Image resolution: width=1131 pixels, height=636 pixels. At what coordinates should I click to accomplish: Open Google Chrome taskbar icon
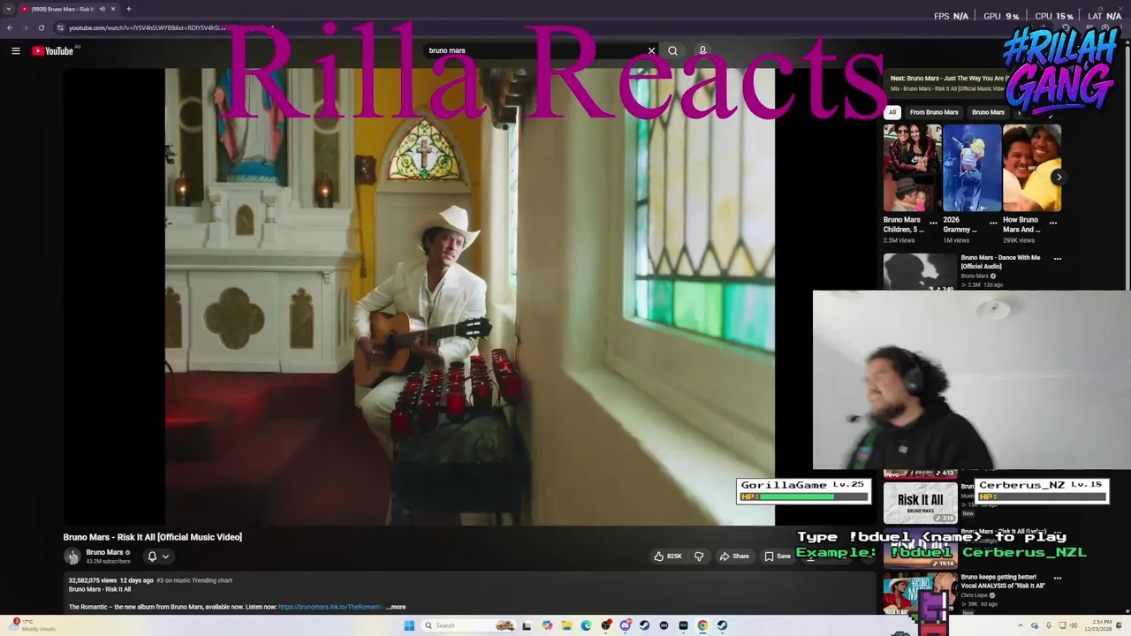pos(702,625)
